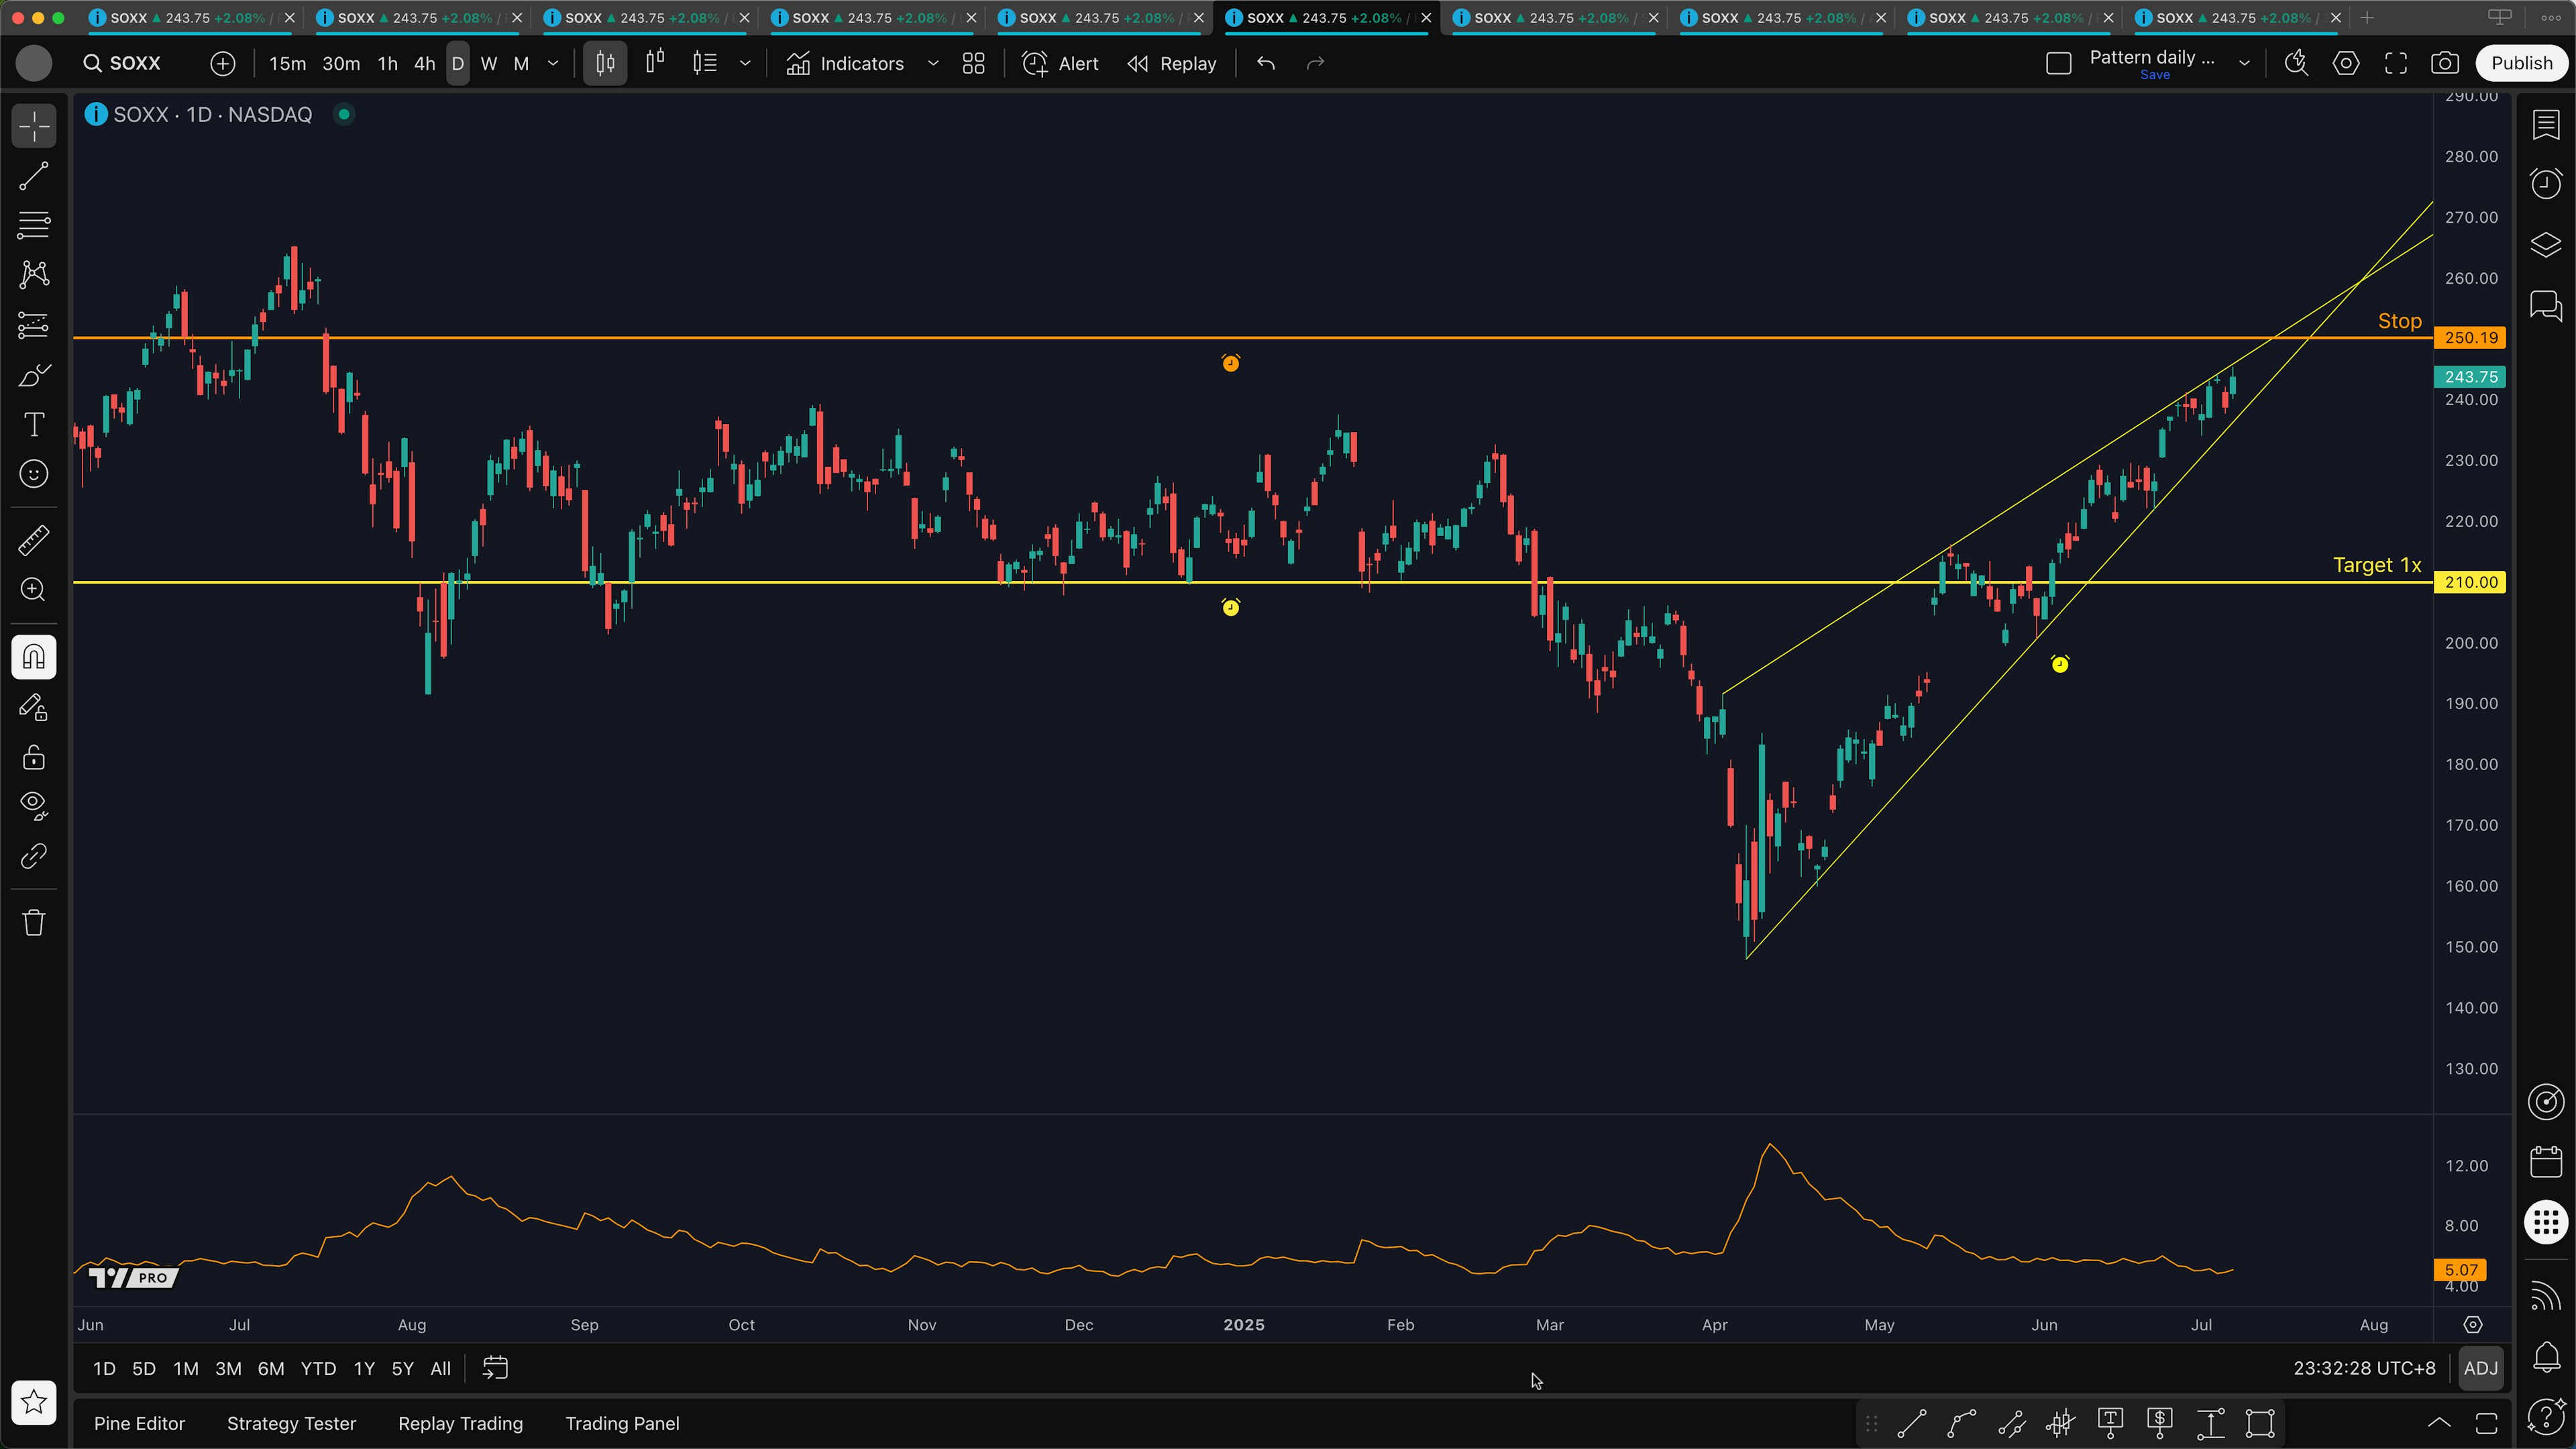Undo the last chart action
2576x1449 pixels.
click(1266, 63)
